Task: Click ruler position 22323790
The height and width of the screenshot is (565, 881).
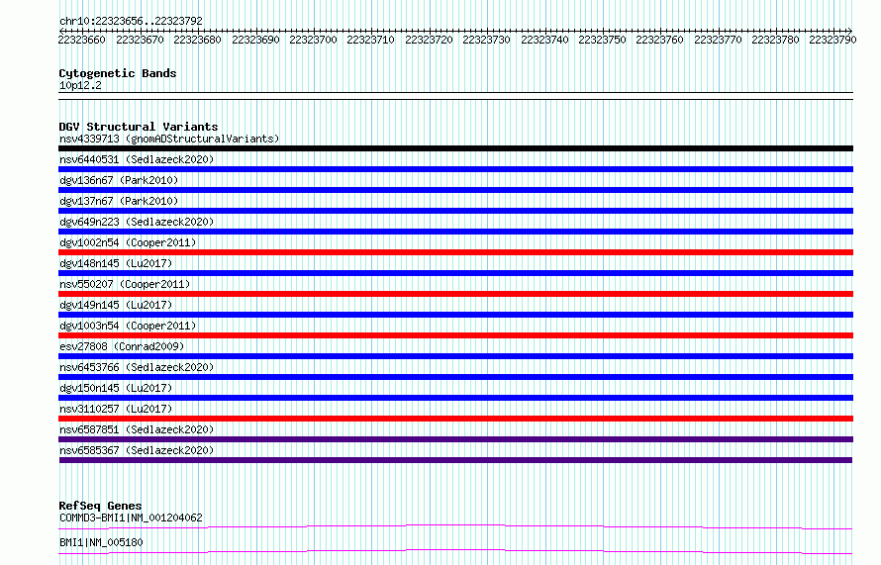Action: [832, 40]
